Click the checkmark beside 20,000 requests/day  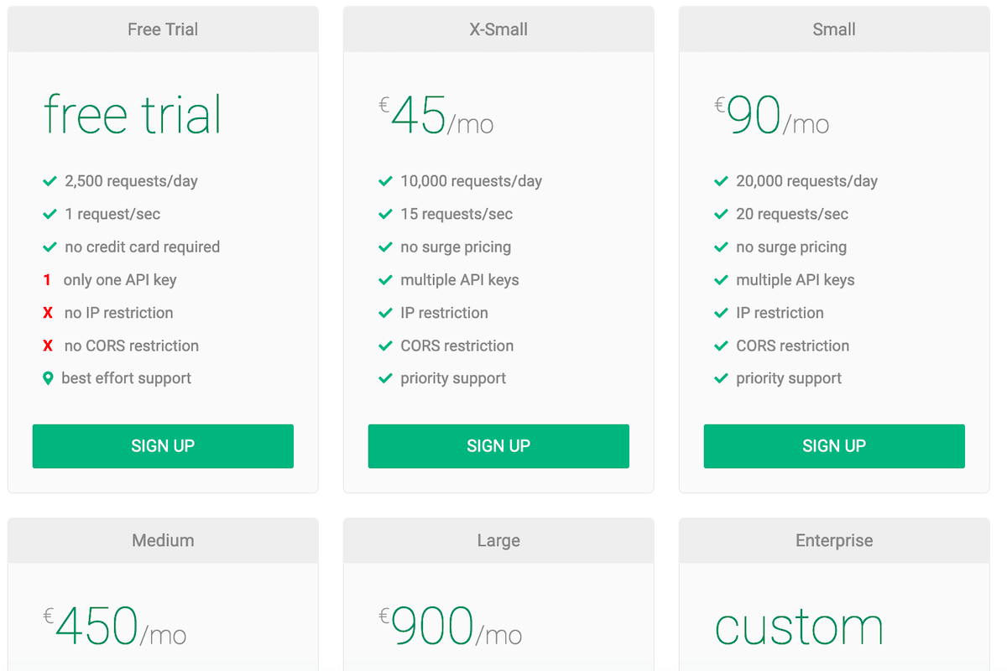[721, 181]
